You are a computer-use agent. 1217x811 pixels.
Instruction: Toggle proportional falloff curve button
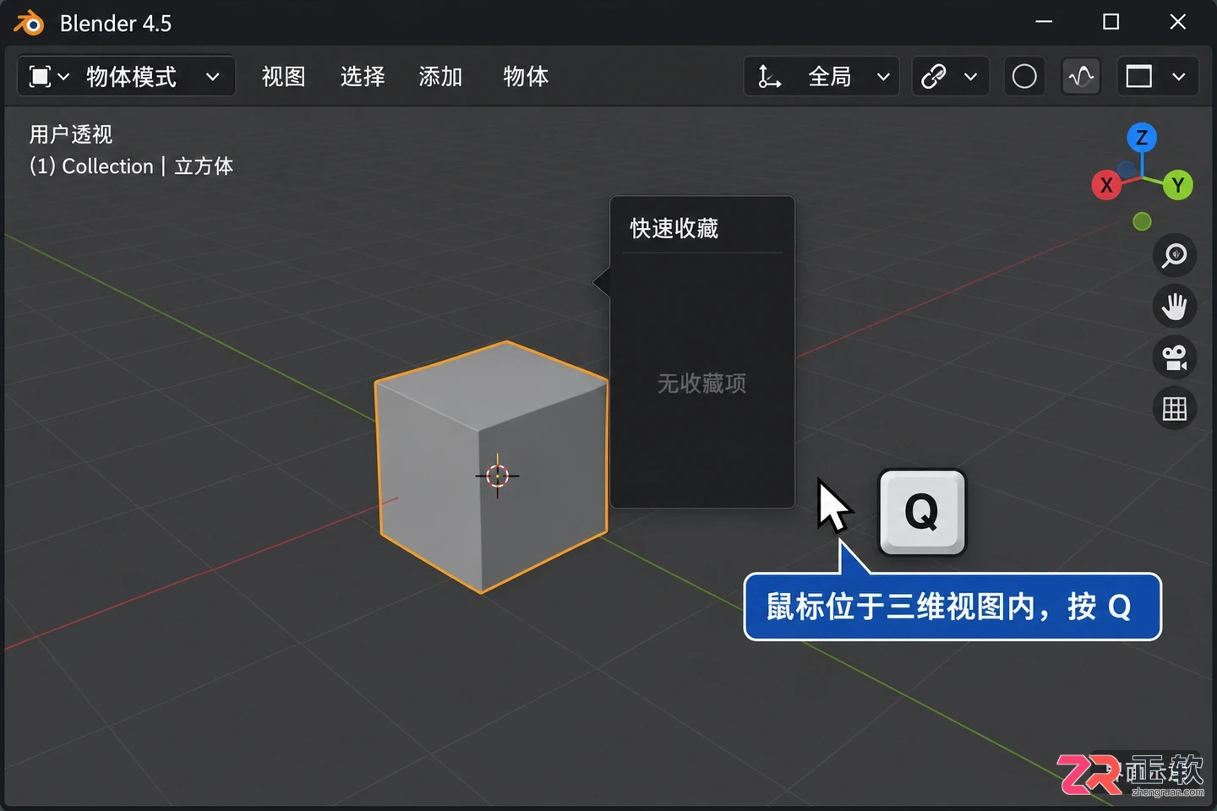(1081, 77)
